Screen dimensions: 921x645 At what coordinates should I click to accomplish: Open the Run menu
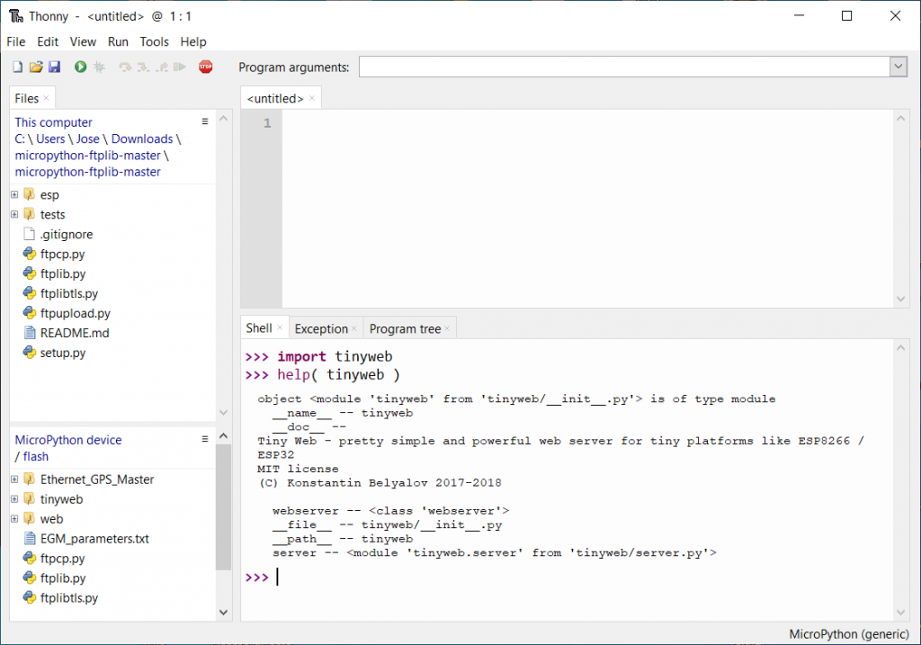tap(118, 41)
